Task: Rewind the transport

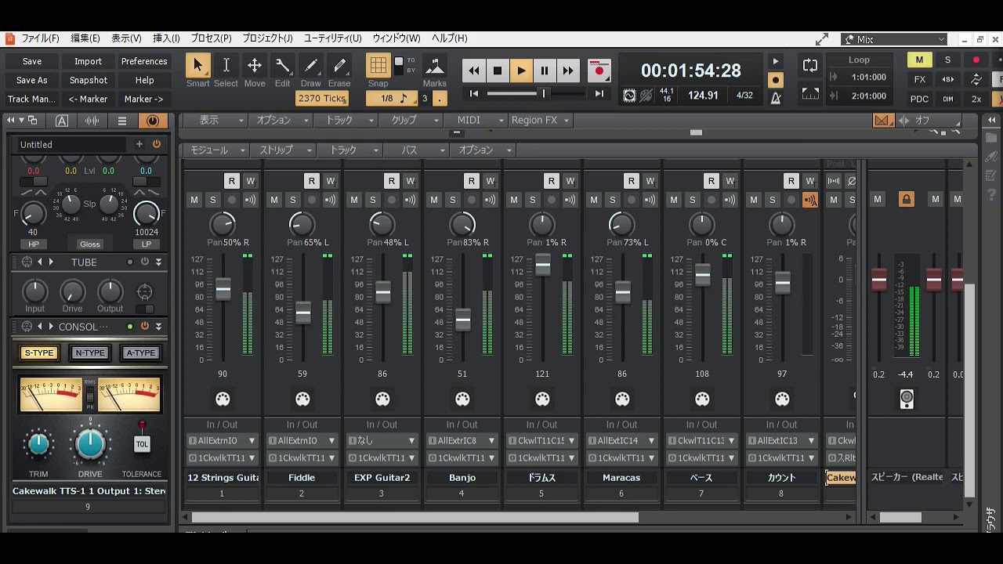Action: (474, 70)
